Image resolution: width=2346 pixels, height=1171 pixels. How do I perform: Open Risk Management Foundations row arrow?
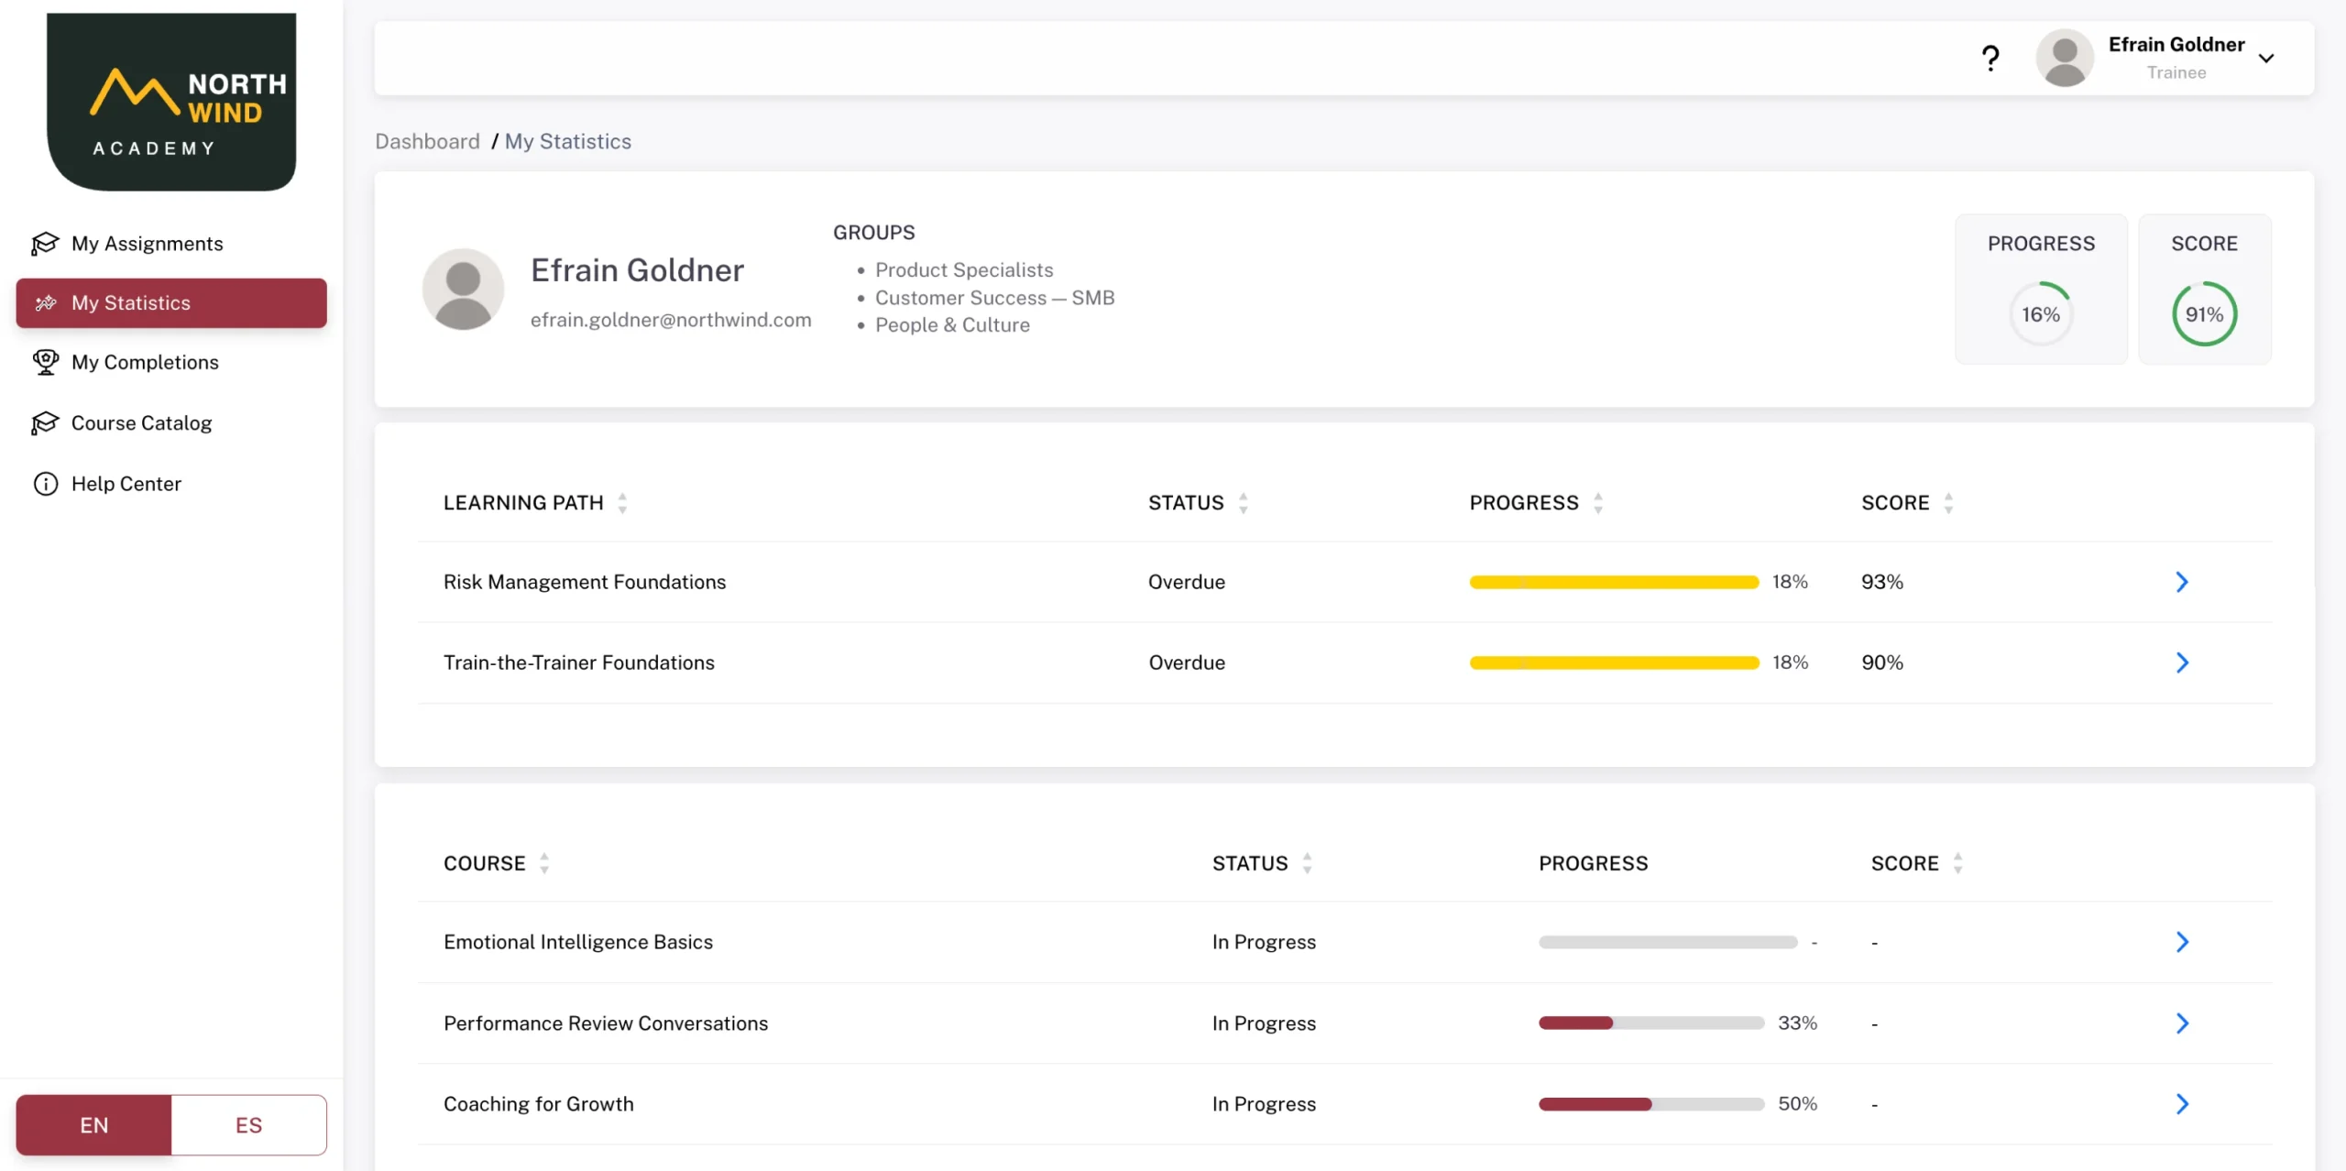click(2182, 582)
